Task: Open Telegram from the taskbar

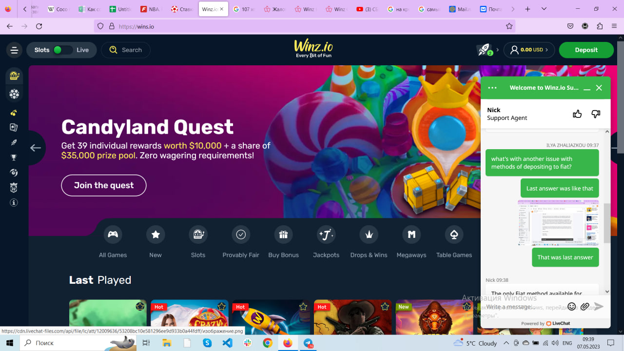Action: pos(308,343)
